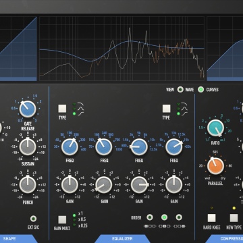Click the teal RATIO knob
The height and width of the screenshot is (243, 243).
coord(215,128)
